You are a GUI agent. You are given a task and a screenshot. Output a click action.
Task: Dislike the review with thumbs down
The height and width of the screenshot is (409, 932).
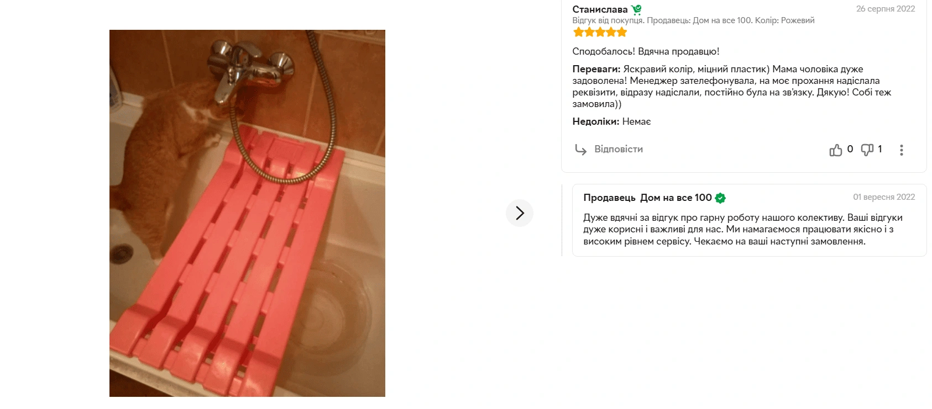click(x=867, y=150)
